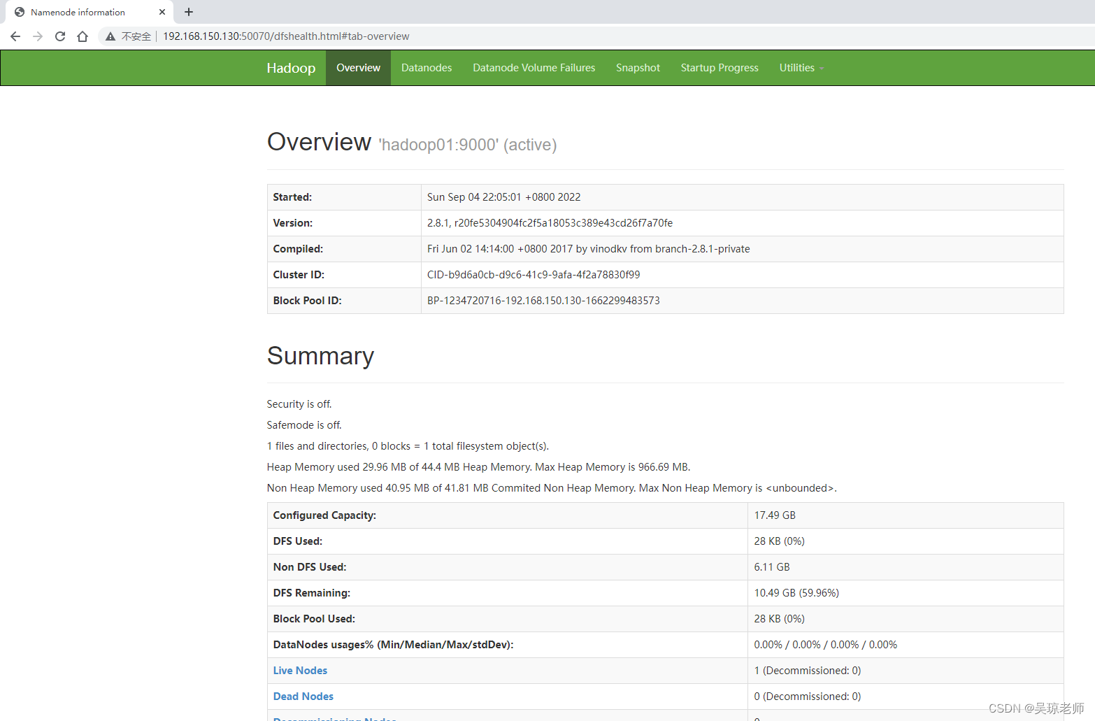Open the Dead Nodes link
Image resolution: width=1095 pixels, height=721 pixels.
[x=303, y=697]
